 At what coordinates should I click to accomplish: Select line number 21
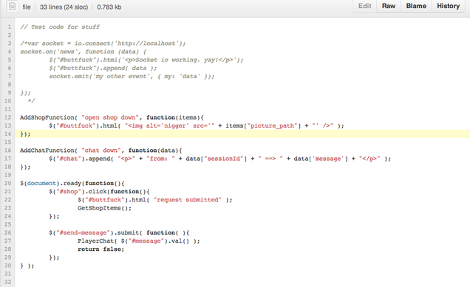[8, 192]
